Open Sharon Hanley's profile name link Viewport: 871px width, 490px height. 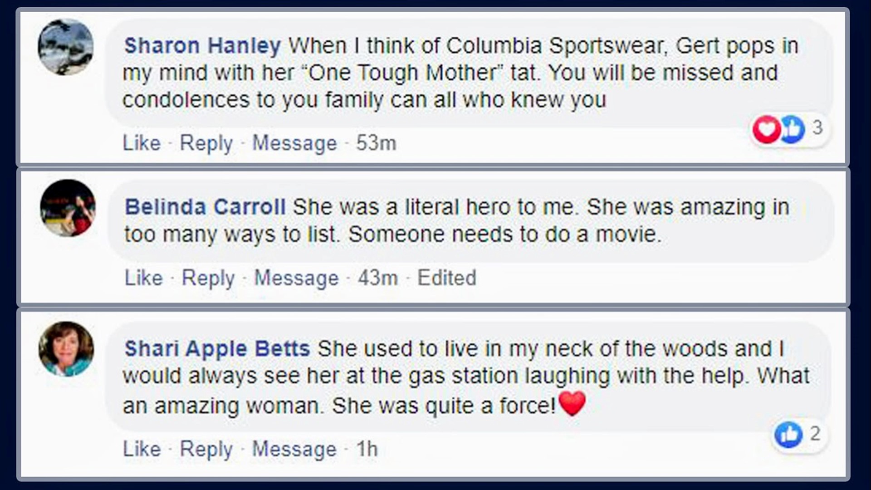click(x=202, y=46)
